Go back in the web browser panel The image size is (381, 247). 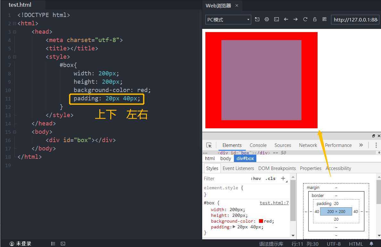[x=286, y=19]
